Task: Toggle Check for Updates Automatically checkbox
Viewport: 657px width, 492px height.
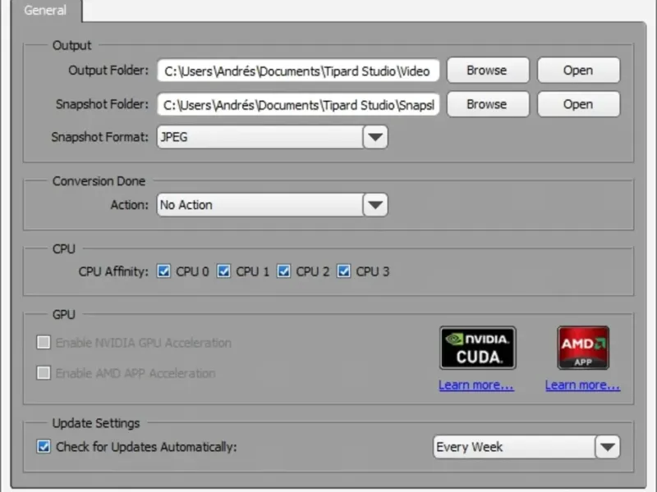Action: pyautogui.click(x=44, y=446)
